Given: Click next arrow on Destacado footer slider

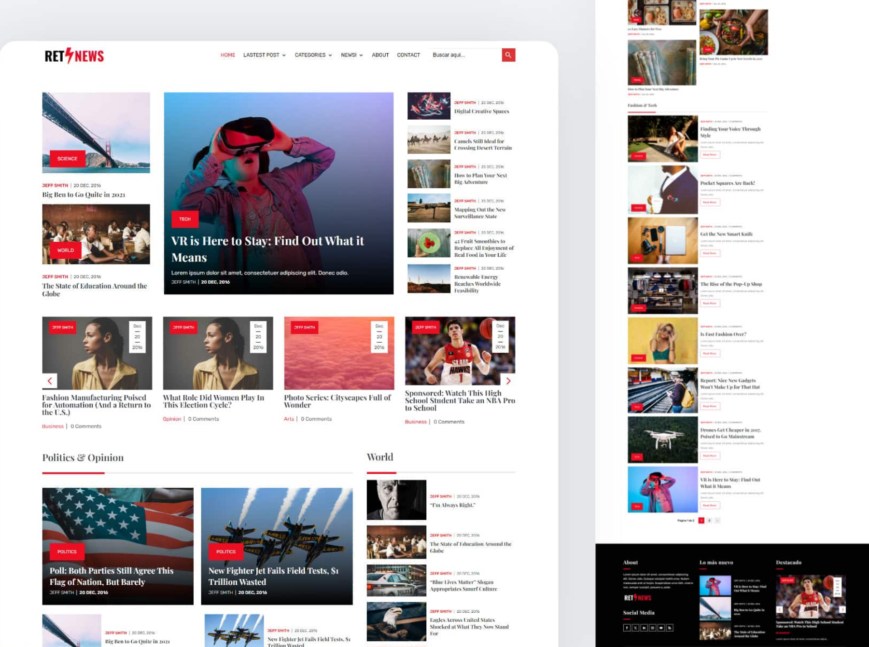Looking at the screenshot, I should click(842, 610).
